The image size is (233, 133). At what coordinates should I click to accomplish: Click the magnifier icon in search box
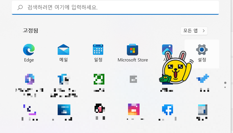(20, 7)
